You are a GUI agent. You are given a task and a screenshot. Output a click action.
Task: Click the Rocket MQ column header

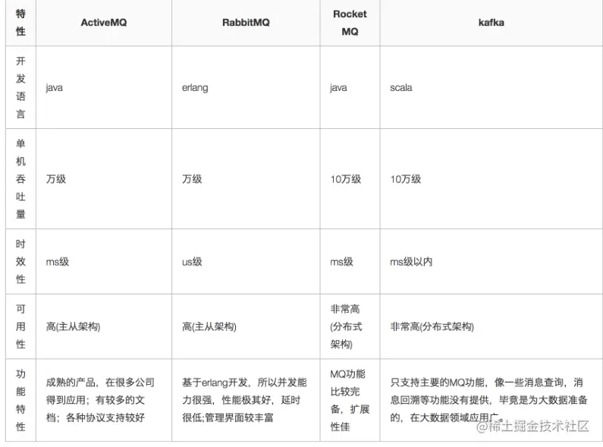tap(350, 23)
